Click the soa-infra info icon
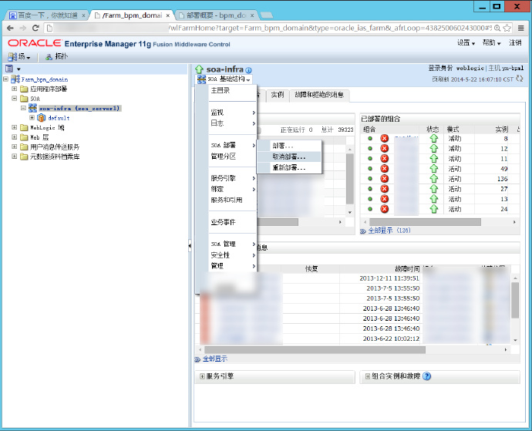The image size is (532, 431). [x=248, y=70]
